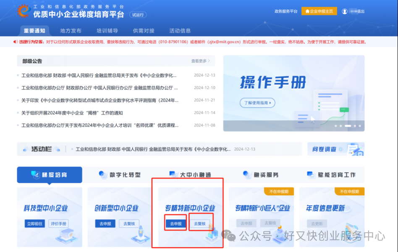Switch to the 地方发布 tab
The image size is (398, 252).
pos(71,31)
